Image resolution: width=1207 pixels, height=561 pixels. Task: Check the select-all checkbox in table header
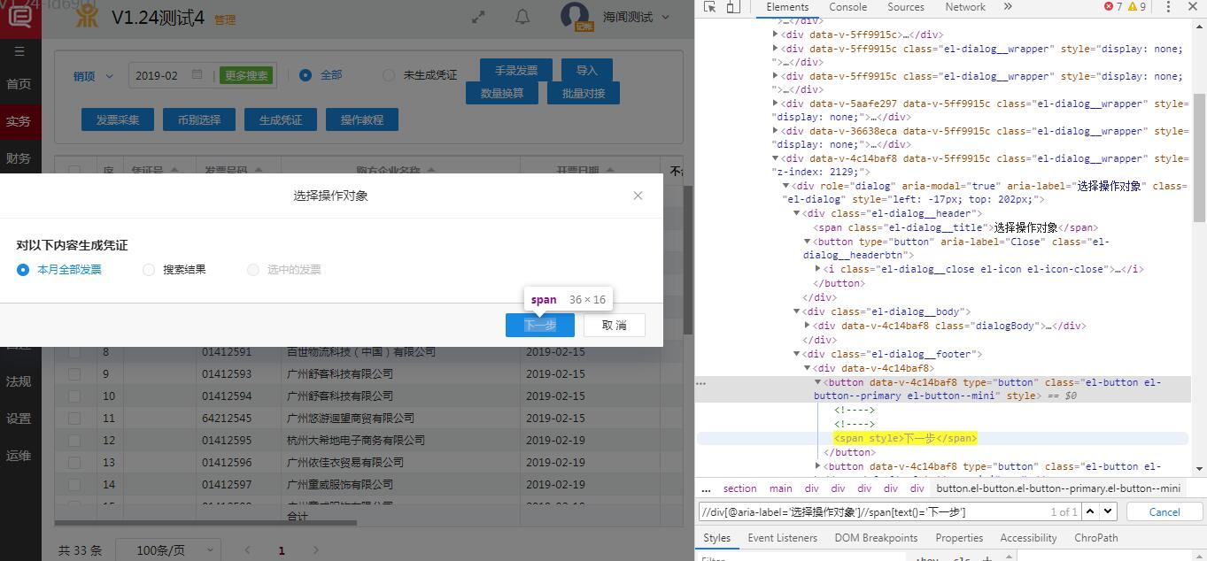coord(74,171)
